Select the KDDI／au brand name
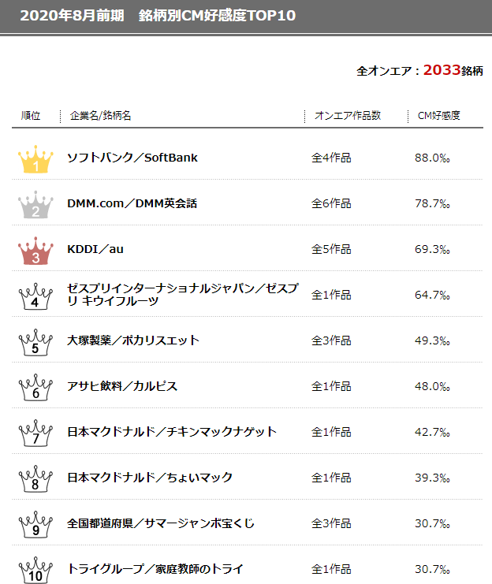The height and width of the screenshot is (584, 492). coord(95,249)
